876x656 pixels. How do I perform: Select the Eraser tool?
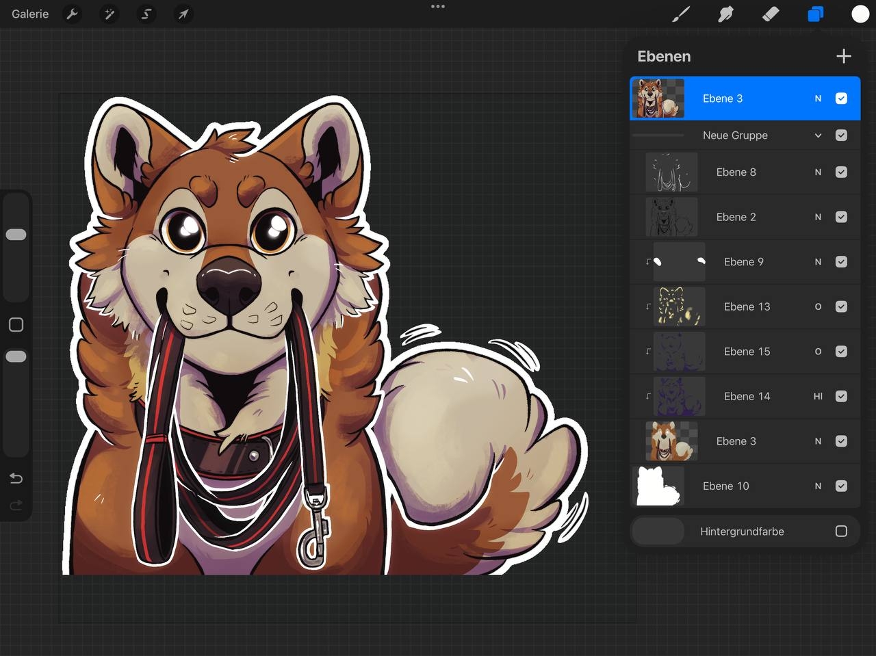point(771,14)
